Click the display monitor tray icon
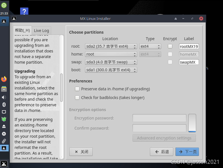 tap(4, 112)
